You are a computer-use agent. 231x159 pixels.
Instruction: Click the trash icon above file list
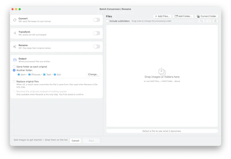pyautogui.click(x=215, y=21)
